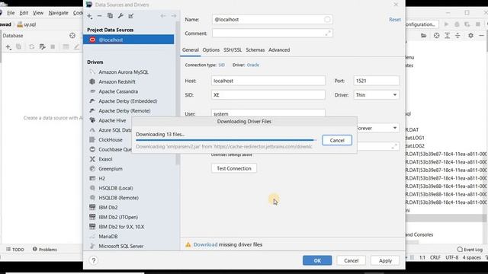Viewport: 488px width, 274px height.
Task: Open the File menu in main window
Action: [x=11, y=13]
